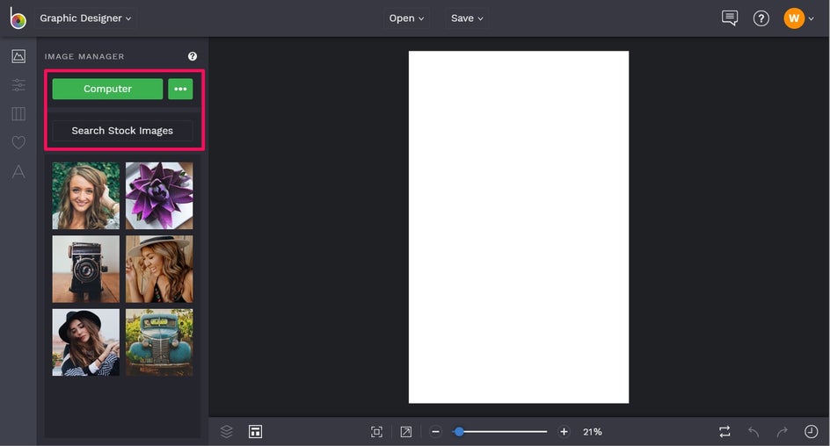Open the Text tool sidebar tab

[x=18, y=171]
